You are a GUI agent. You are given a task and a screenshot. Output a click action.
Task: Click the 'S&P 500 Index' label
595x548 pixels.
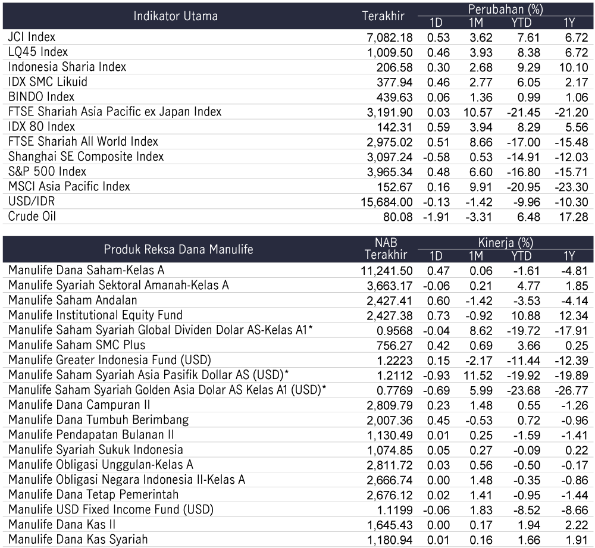click(48, 171)
